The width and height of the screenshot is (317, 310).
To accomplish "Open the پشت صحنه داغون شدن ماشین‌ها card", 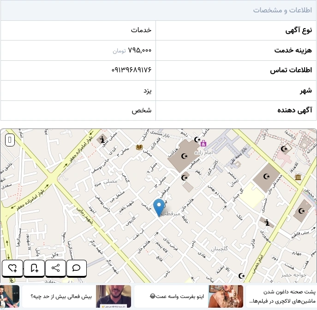I will click(x=281, y=297).
